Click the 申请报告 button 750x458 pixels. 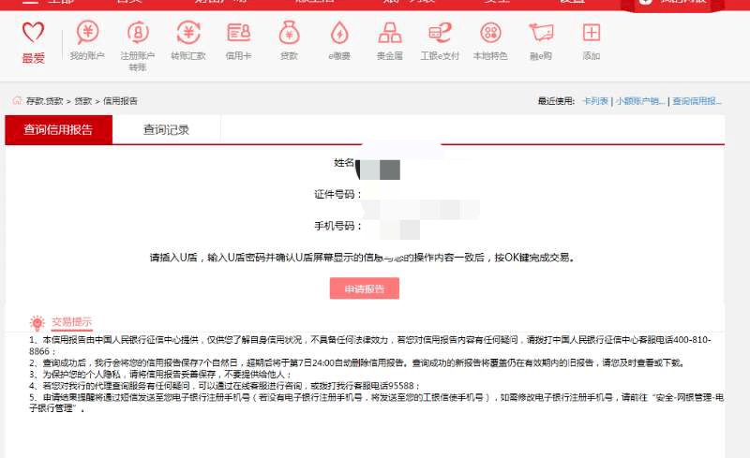pyautogui.click(x=364, y=288)
